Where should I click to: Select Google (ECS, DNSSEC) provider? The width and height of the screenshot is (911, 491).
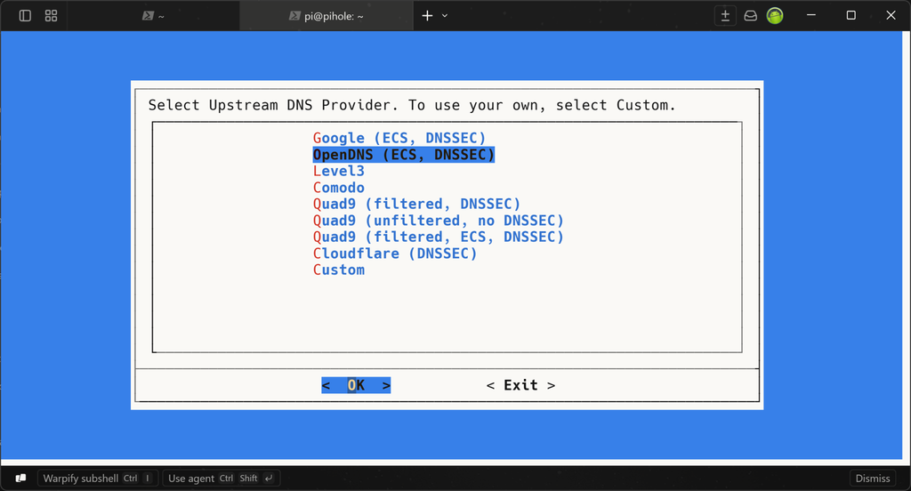(x=399, y=138)
